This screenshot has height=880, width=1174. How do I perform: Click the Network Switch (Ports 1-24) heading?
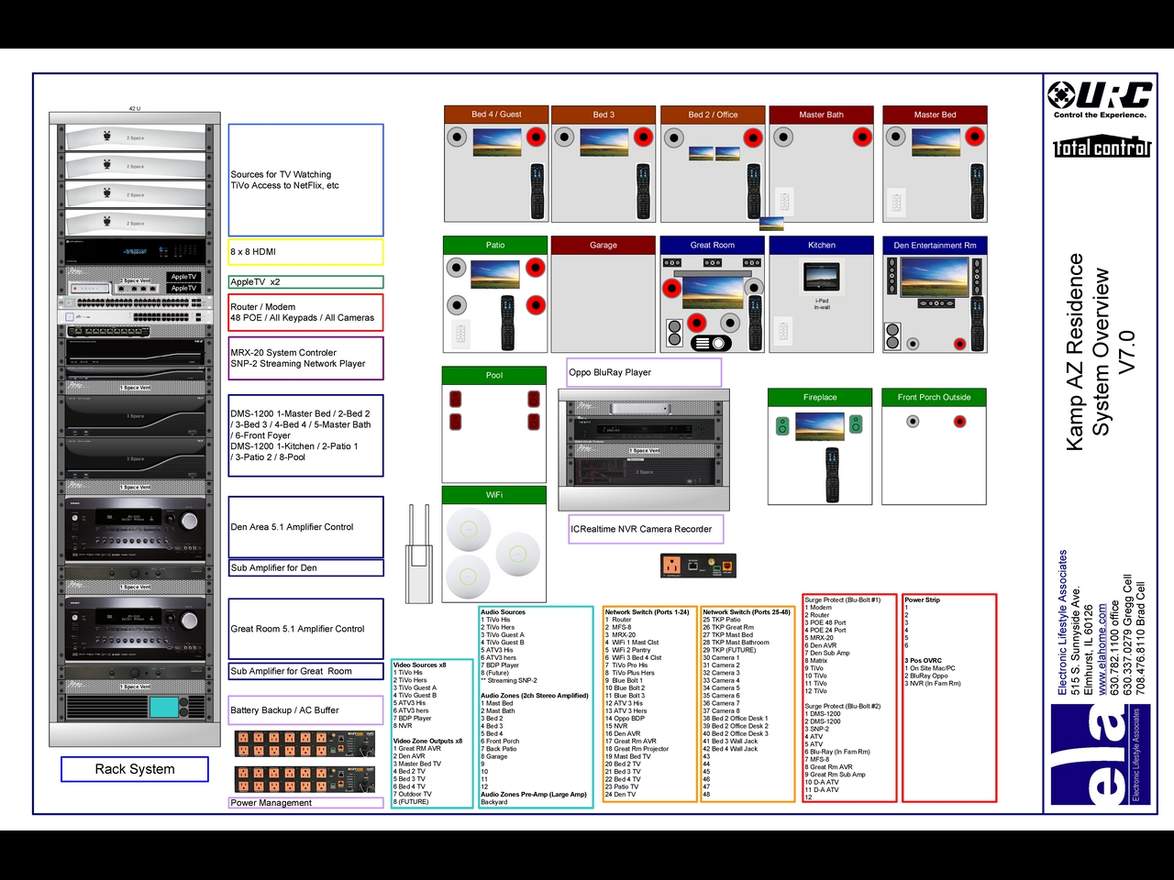647,612
